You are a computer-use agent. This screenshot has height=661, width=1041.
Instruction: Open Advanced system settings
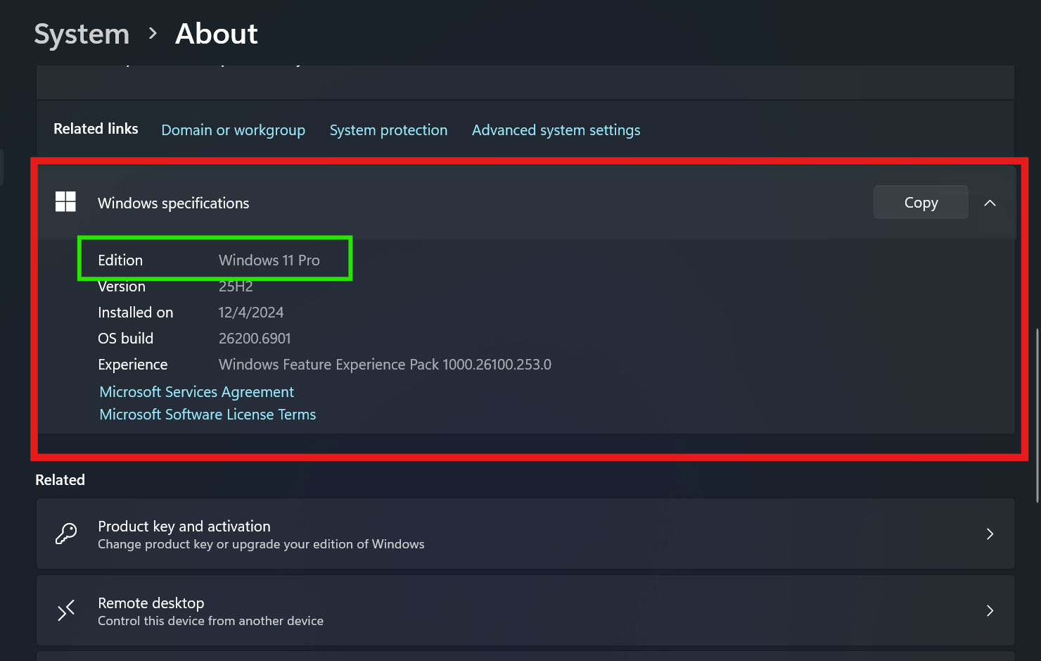click(556, 130)
